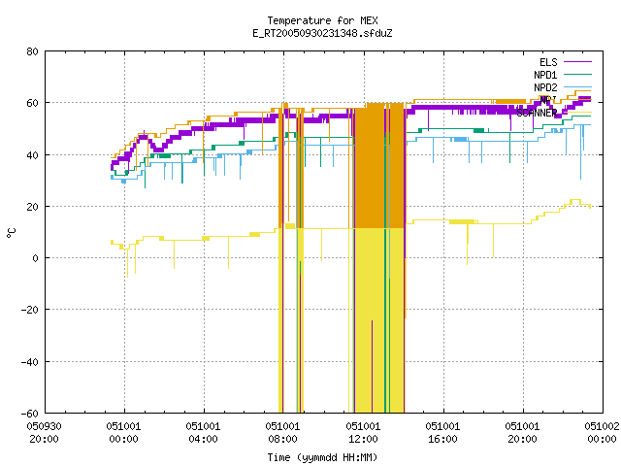Click the y-axis value 60
Viewport: 621px width, 466px height.
(32, 103)
